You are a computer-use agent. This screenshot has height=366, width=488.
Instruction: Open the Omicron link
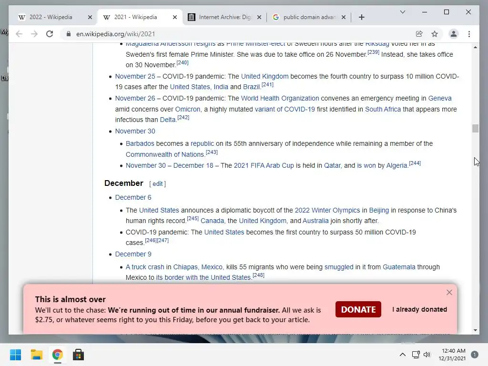click(188, 109)
